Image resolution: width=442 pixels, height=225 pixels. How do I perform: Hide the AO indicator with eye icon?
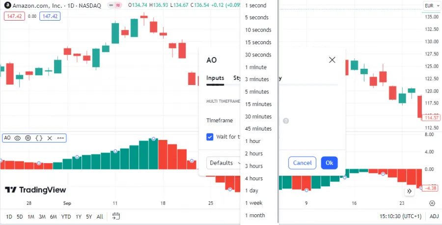17,138
